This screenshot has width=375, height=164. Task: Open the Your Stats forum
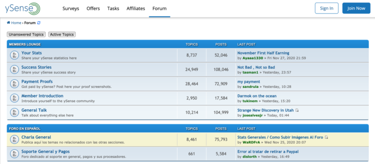pos(32,53)
